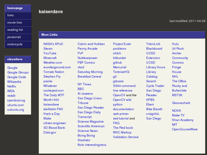Visit Stephen Fry link
This screenshot has height=155, width=207.
tap(52, 77)
